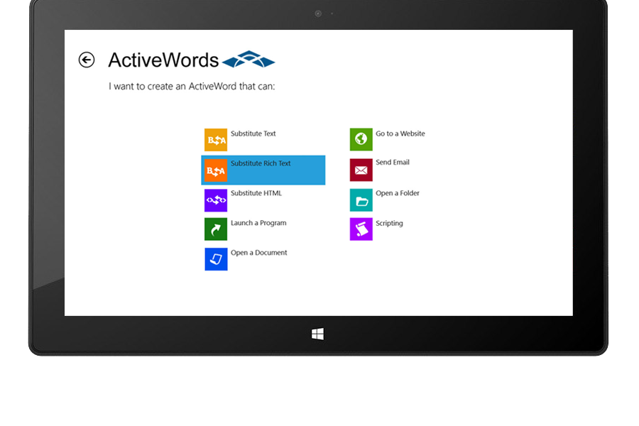Click the "Substitute HTML" label
This screenshot has width=639, height=426.
point(256,193)
